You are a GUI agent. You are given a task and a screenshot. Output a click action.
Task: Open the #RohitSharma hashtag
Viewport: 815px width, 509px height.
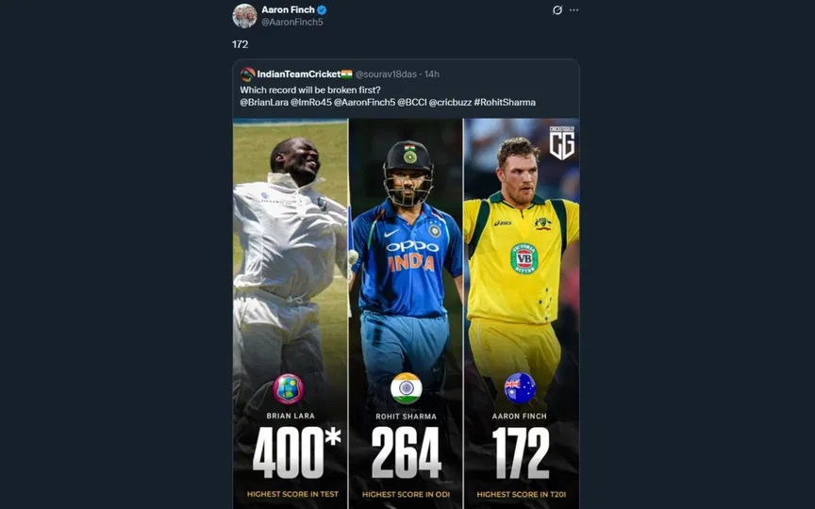[505, 102]
